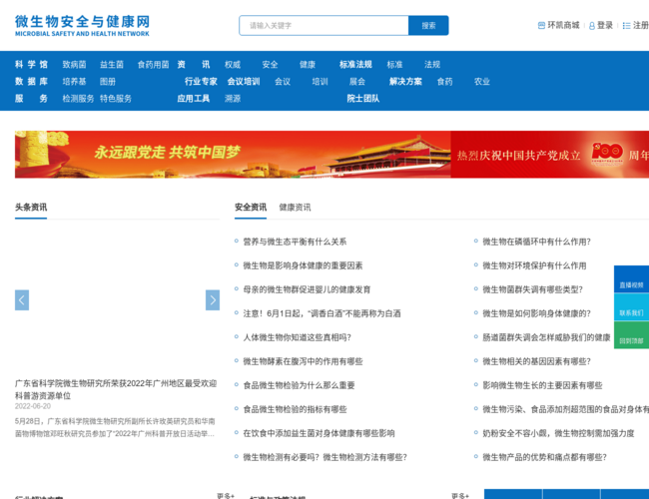The height and width of the screenshot is (499, 649).
Task: Show the next headline slide
Action: click(213, 300)
